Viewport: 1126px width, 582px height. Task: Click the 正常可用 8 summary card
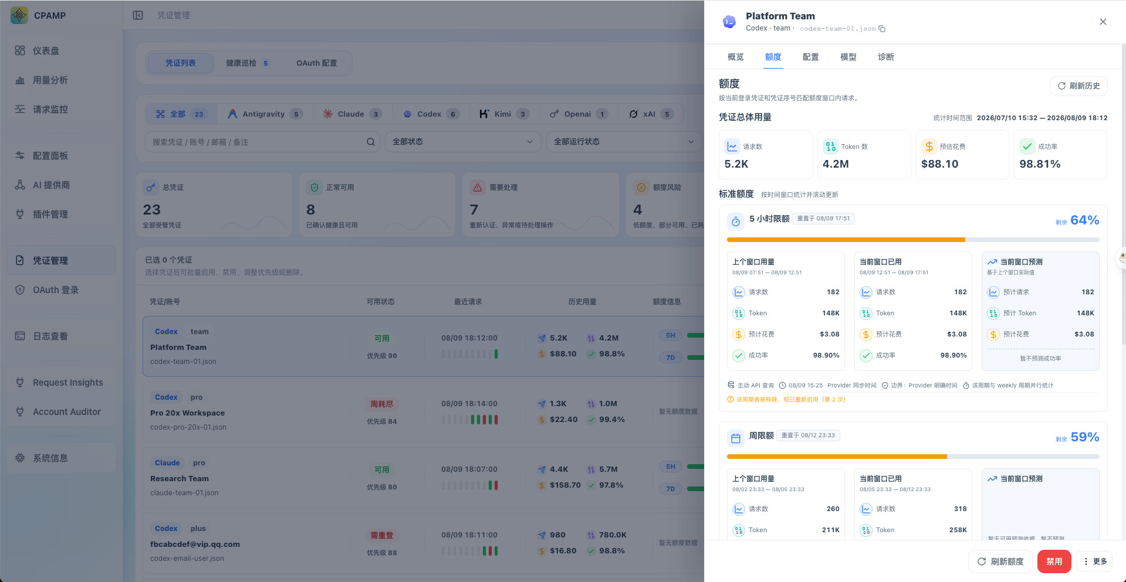[x=377, y=205]
